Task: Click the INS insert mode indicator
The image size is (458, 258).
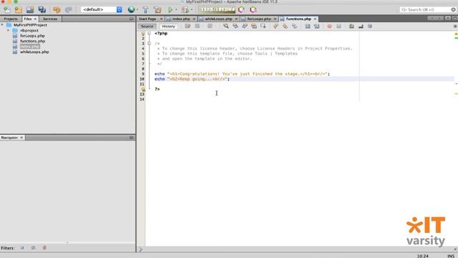Action: (x=451, y=256)
